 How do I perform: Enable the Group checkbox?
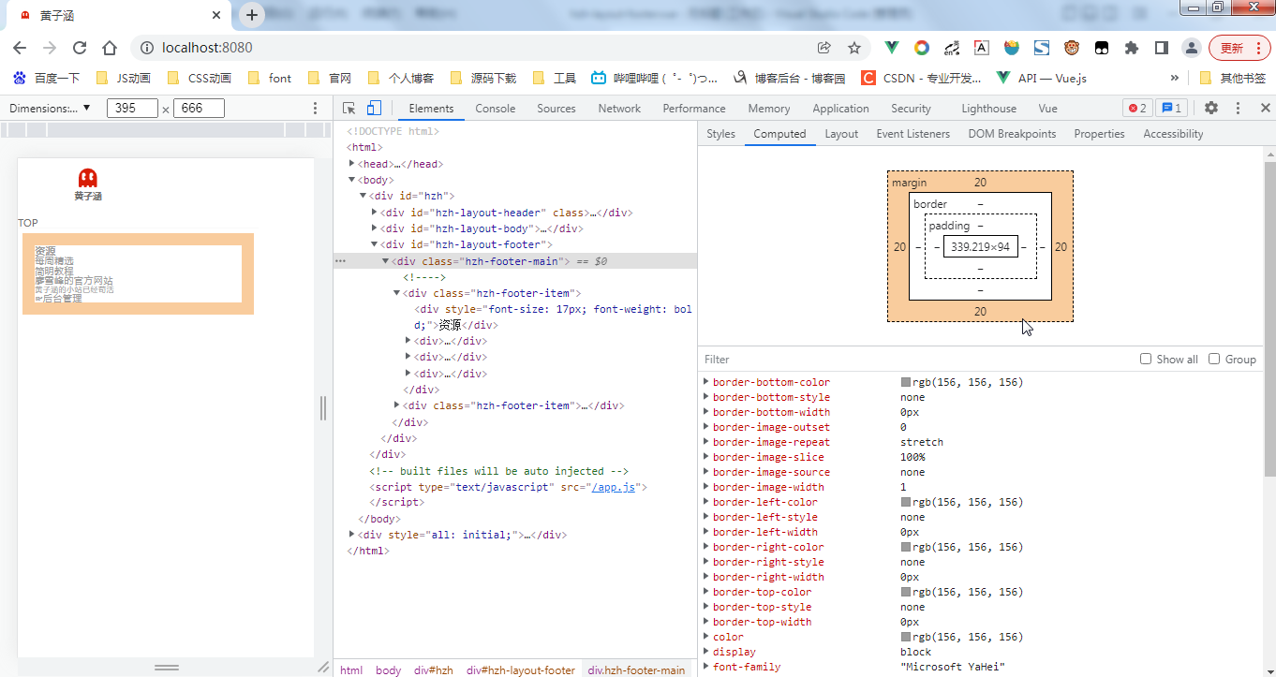[x=1214, y=359]
